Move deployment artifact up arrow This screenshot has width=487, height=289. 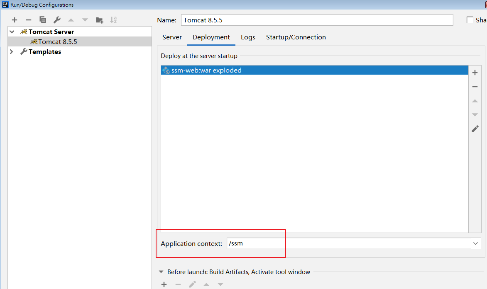point(475,101)
